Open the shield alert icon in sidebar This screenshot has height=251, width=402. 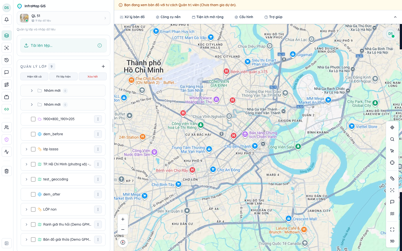pos(6,139)
